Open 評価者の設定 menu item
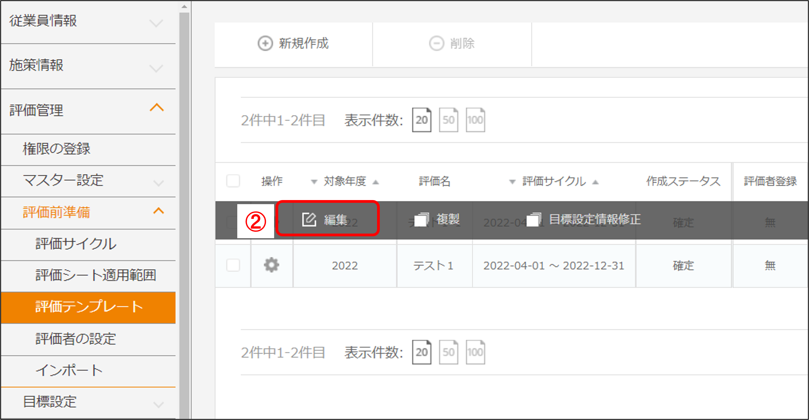809x420 pixels. click(x=76, y=339)
